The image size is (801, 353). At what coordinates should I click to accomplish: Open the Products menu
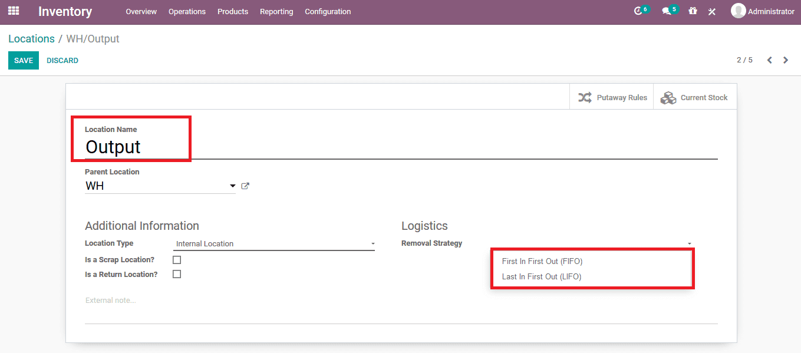233,11
